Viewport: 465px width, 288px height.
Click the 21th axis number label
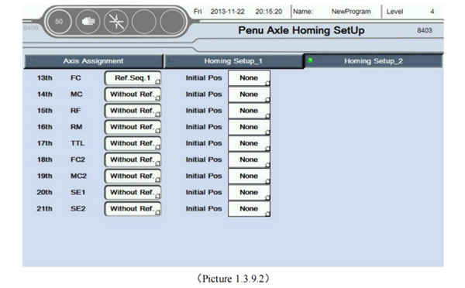coord(44,208)
